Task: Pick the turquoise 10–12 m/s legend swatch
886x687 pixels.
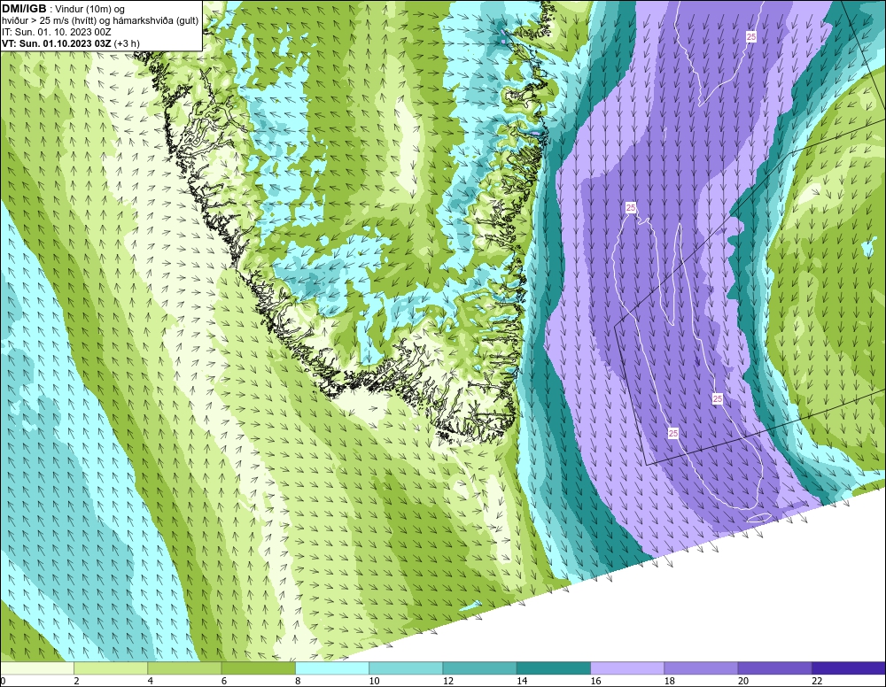Action: click(x=406, y=668)
